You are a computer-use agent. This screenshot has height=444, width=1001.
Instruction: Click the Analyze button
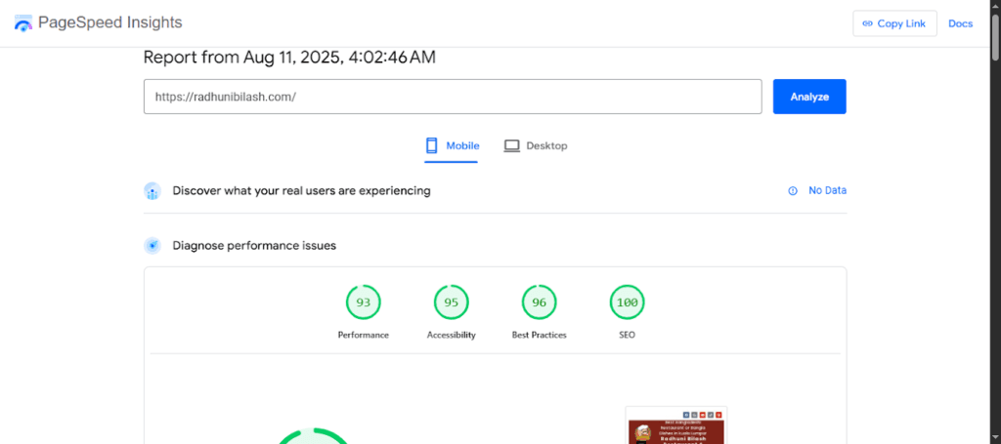809,97
